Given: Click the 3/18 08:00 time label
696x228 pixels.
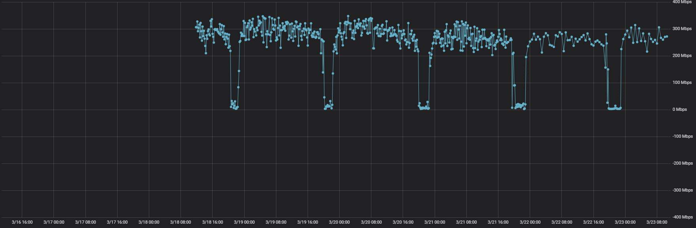Looking at the screenshot, I should pyautogui.click(x=181, y=222).
